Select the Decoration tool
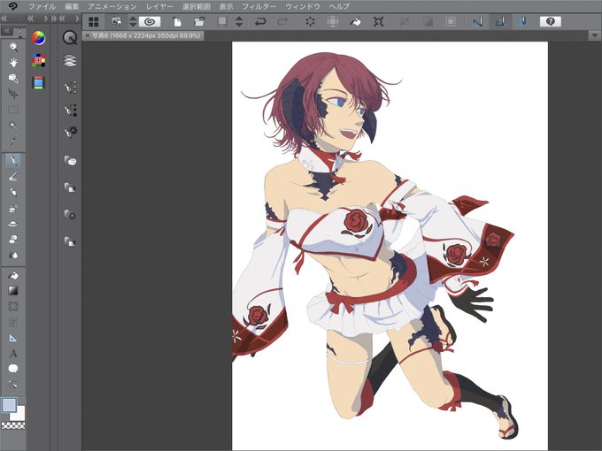Screen dimensions: 602x451 coord(13,224)
